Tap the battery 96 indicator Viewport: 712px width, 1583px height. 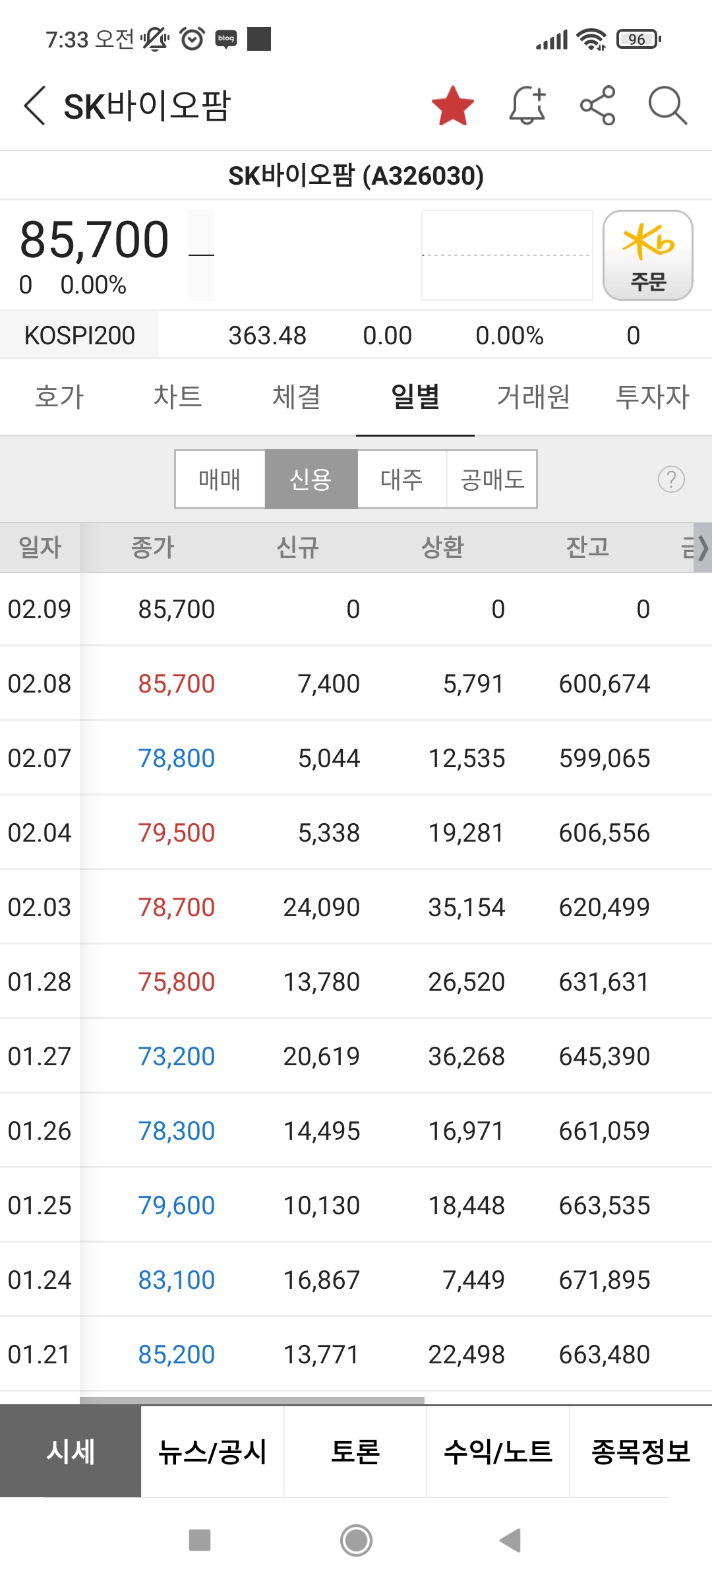[x=638, y=39]
